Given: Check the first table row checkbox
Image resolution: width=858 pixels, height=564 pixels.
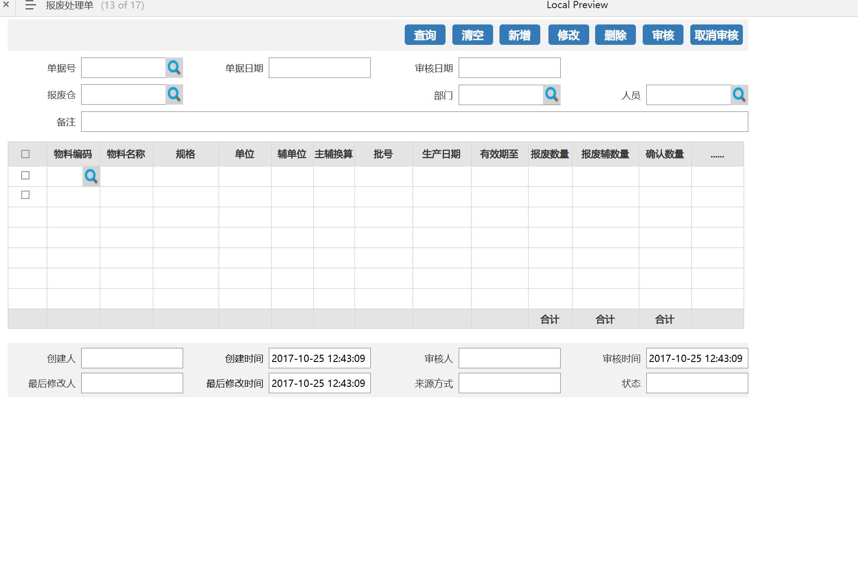Looking at the screenshot, I should coord(25,175).
